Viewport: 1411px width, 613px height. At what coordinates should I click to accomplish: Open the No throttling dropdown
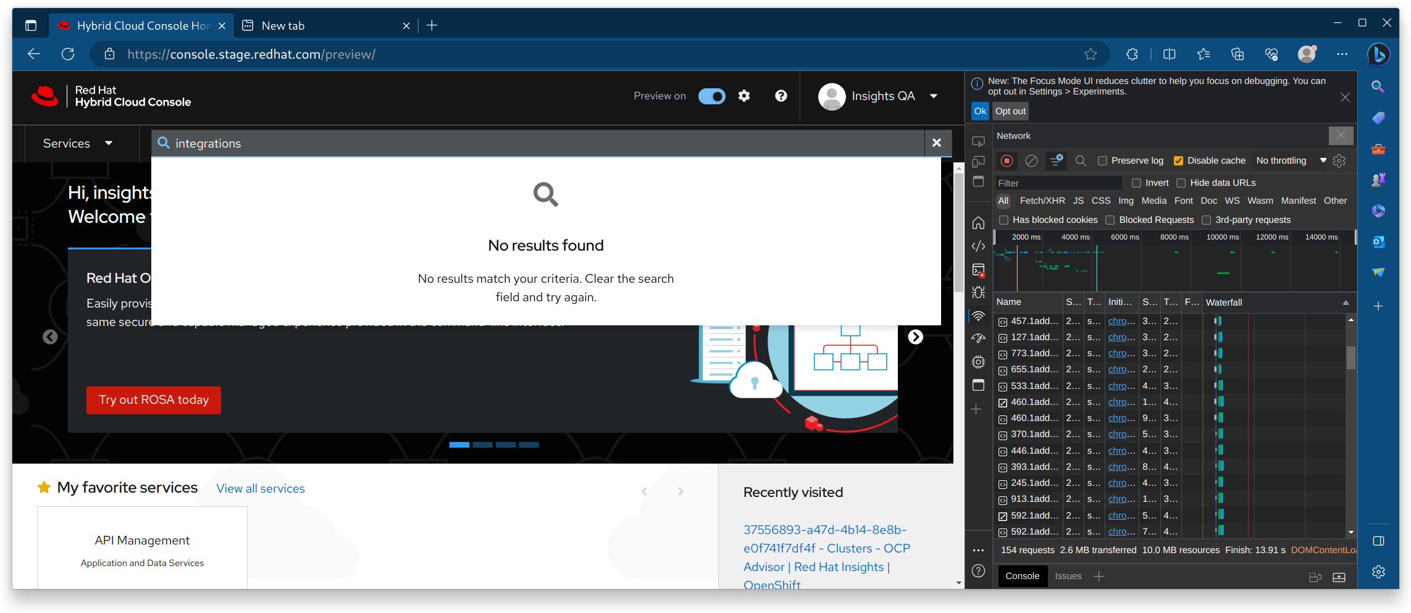pyautogui.click(x=1291, y=161)
